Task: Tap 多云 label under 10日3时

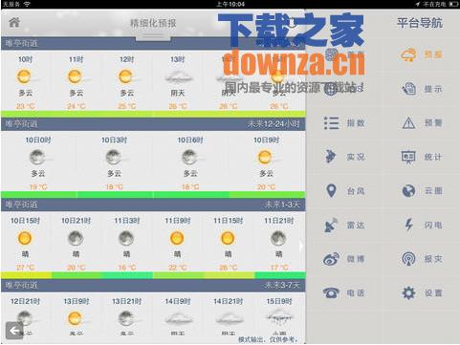Action: pos(115,174)
